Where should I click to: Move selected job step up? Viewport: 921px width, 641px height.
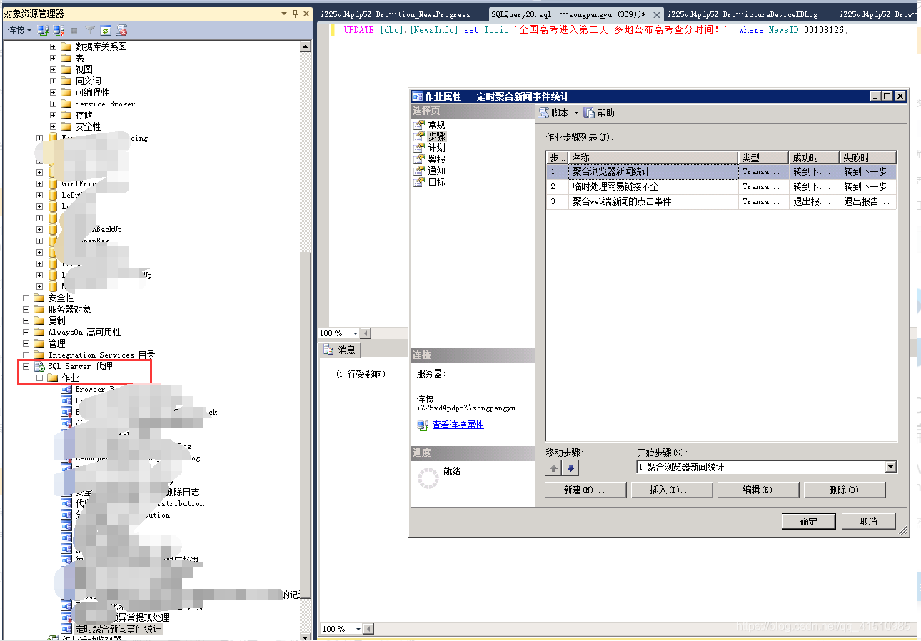pos(554,468)
